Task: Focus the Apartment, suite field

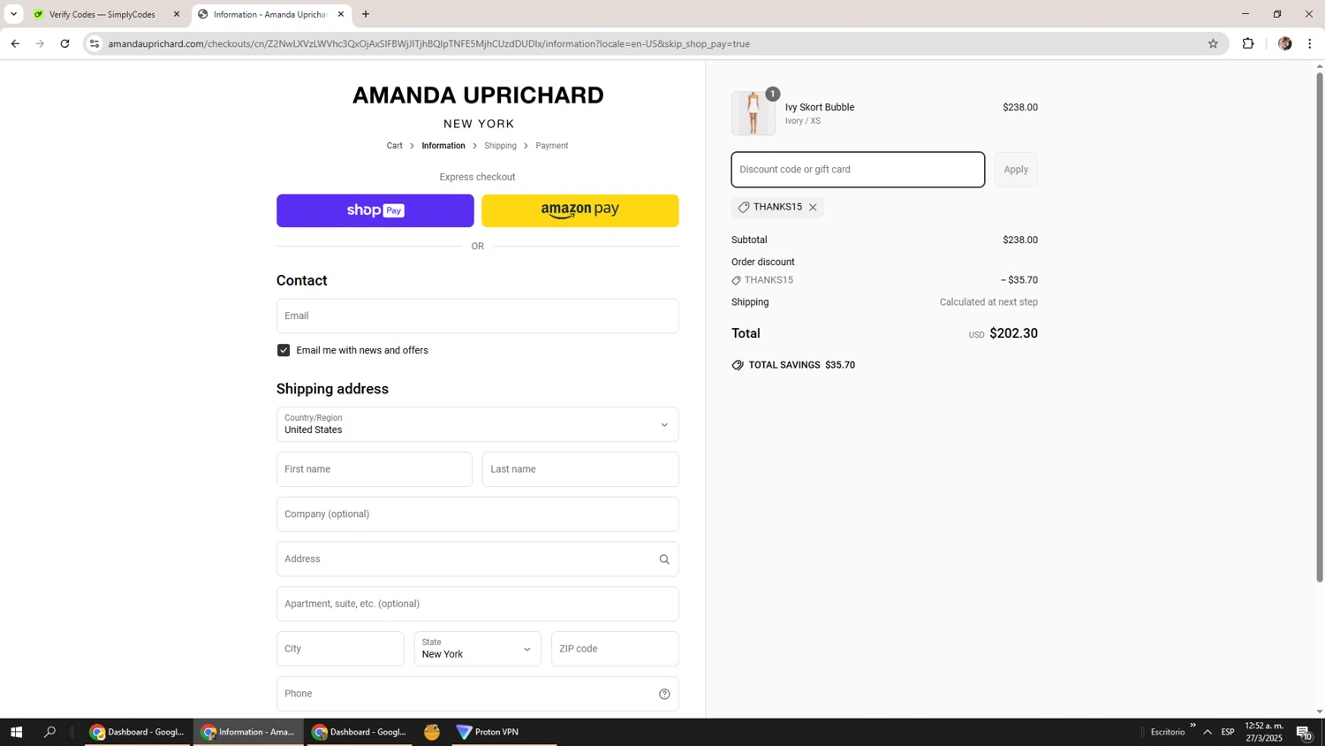Action: [478, 605]
